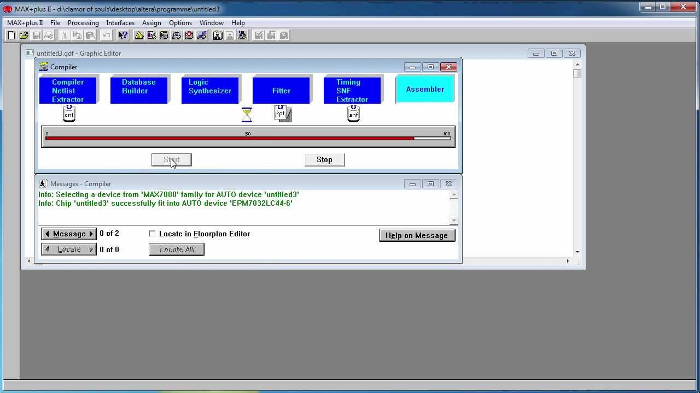Click the Cut scissors icon
Image resolution: width=700 pixels, height=393 pixels.
click(x=65, y=35)
